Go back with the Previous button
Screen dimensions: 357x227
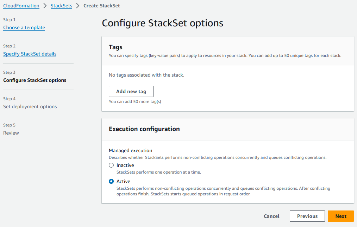(x=307, y=216)
